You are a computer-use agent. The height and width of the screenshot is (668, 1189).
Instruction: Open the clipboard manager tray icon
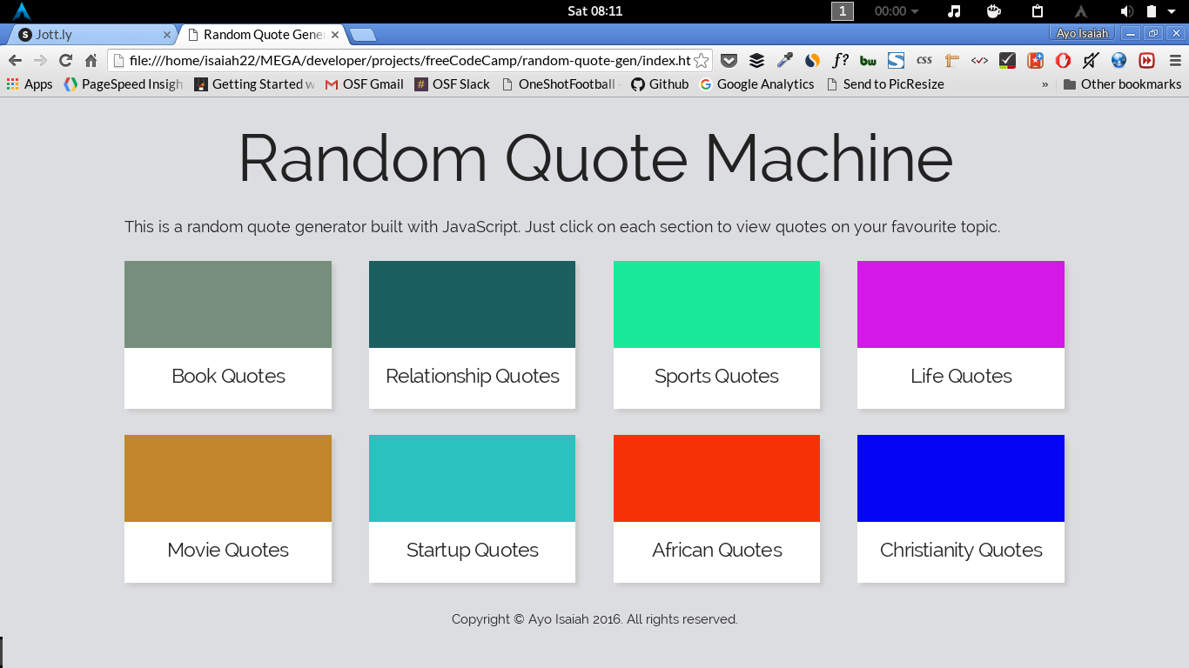point(1038,11)
